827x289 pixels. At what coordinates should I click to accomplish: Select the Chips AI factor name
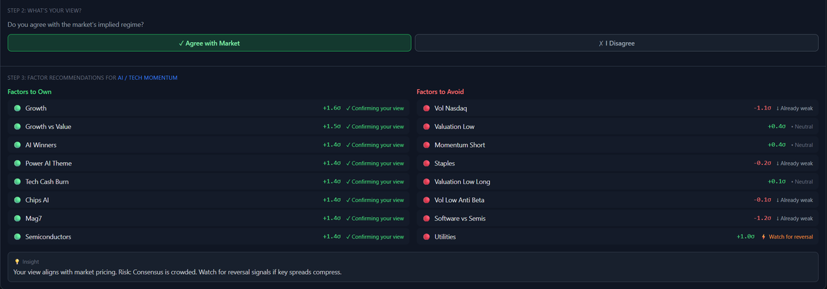37,201
